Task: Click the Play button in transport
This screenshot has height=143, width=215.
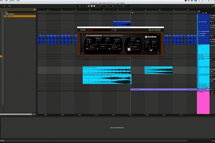Action: 89,6
